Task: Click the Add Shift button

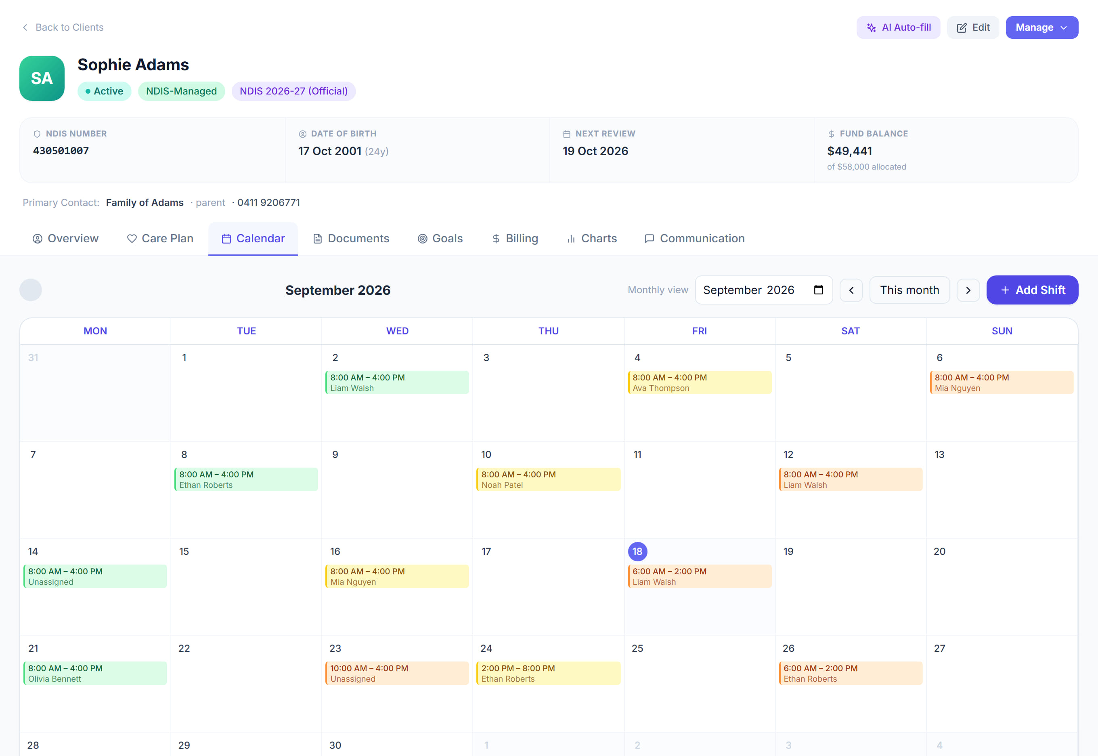Action: coord(1032,290)
